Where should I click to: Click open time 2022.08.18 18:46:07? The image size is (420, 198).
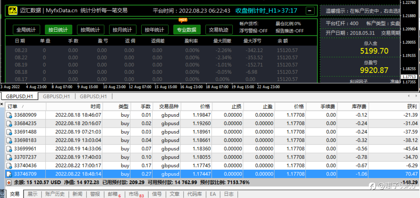[78, 115]
